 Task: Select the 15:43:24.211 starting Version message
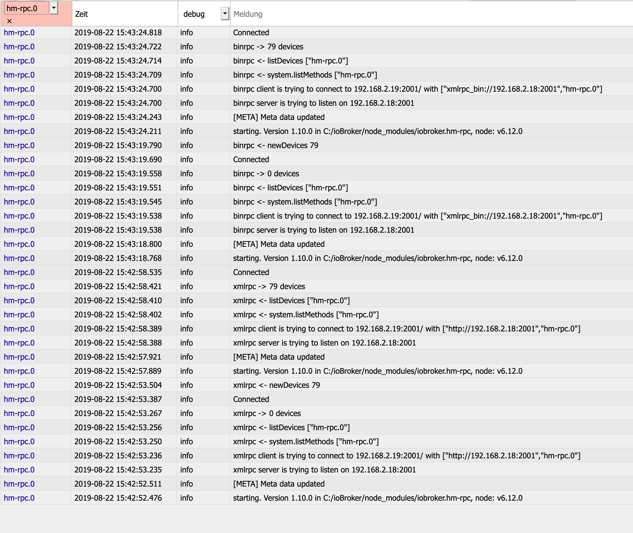coord(377,131)
